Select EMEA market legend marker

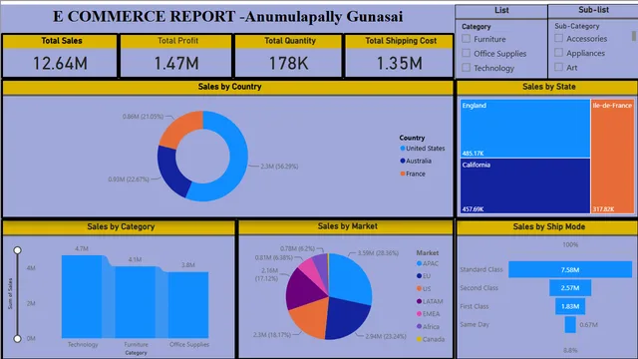[x=419, y=314]
